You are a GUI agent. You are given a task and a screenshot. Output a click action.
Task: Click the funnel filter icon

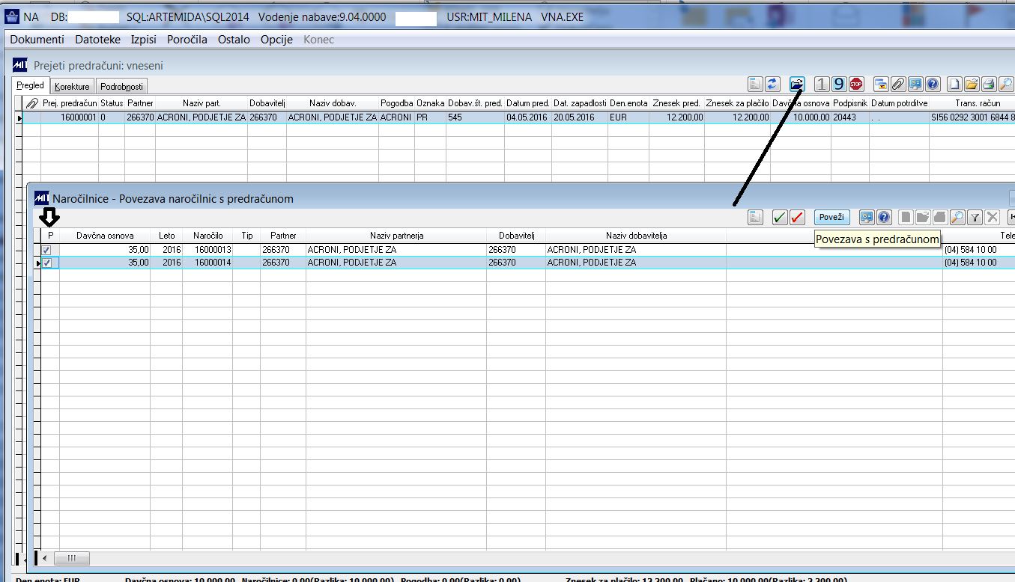click(x=975, y=218)
